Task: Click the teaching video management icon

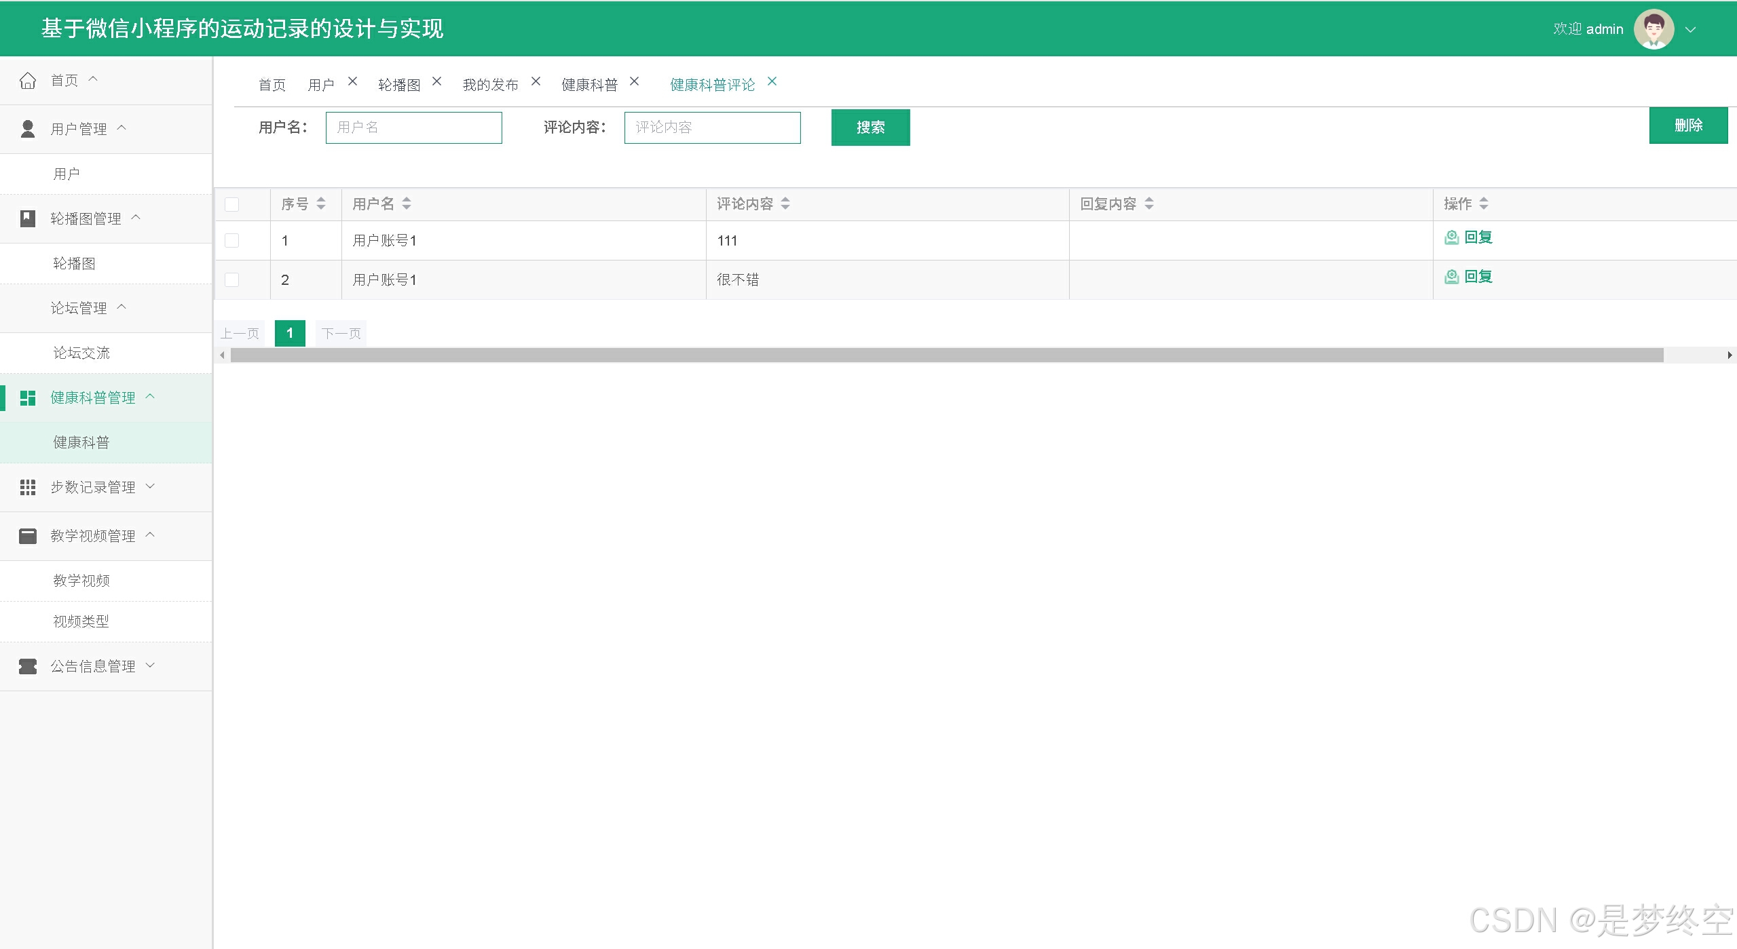Action: click(28, 536)
